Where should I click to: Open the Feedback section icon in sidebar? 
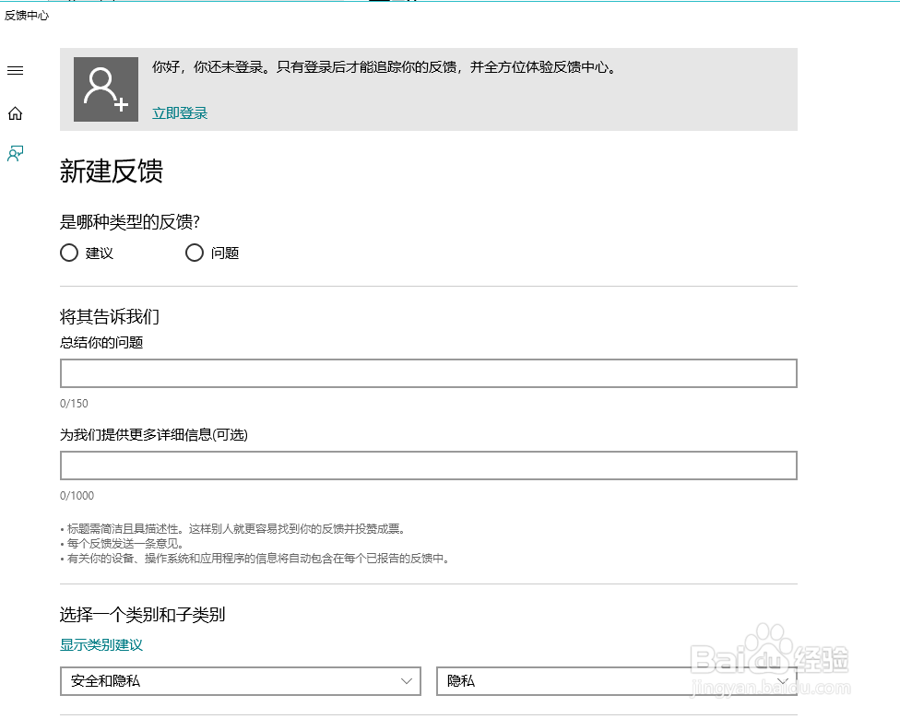(15, 153)
